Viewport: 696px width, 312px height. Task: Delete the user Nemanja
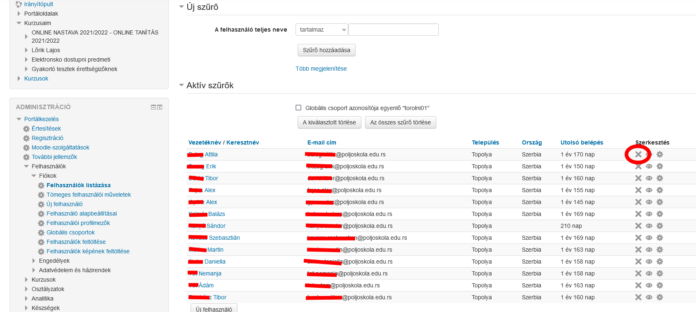click(638, 273)
